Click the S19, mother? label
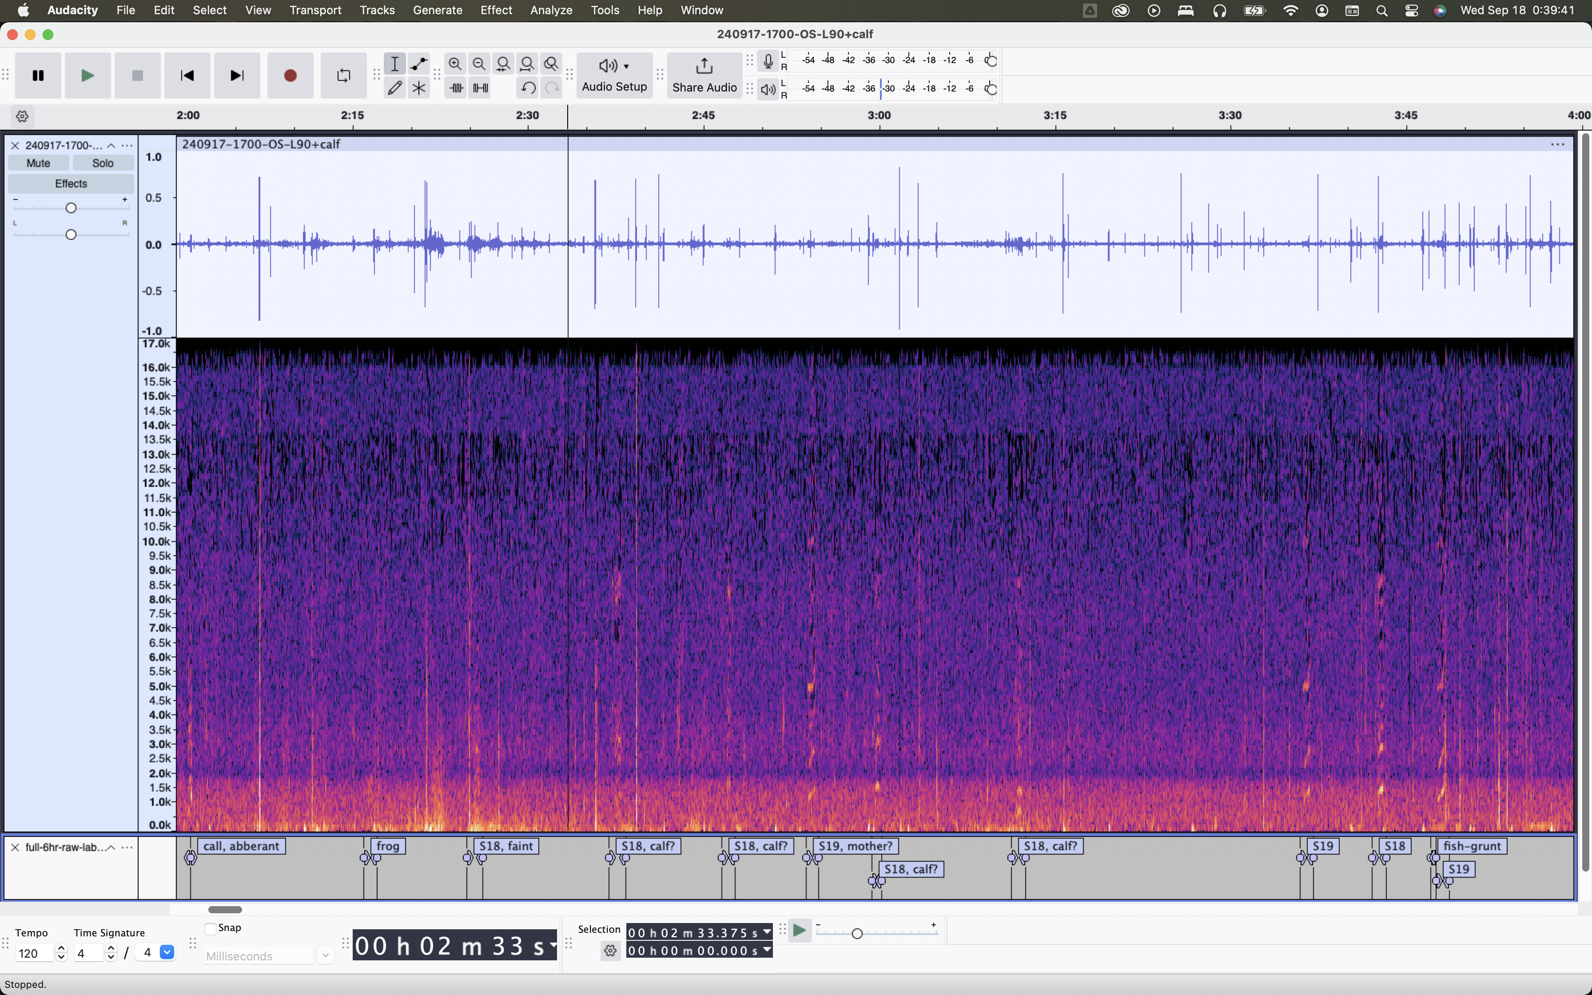The width and height of the screenshot is (1592, 995). click(x=855, y=846)
